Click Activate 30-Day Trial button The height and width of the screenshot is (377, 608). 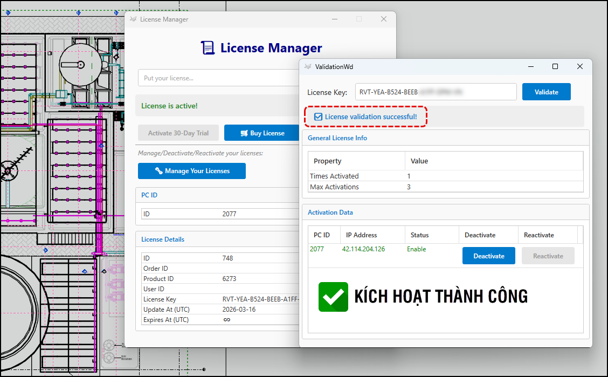click(178, 133)
